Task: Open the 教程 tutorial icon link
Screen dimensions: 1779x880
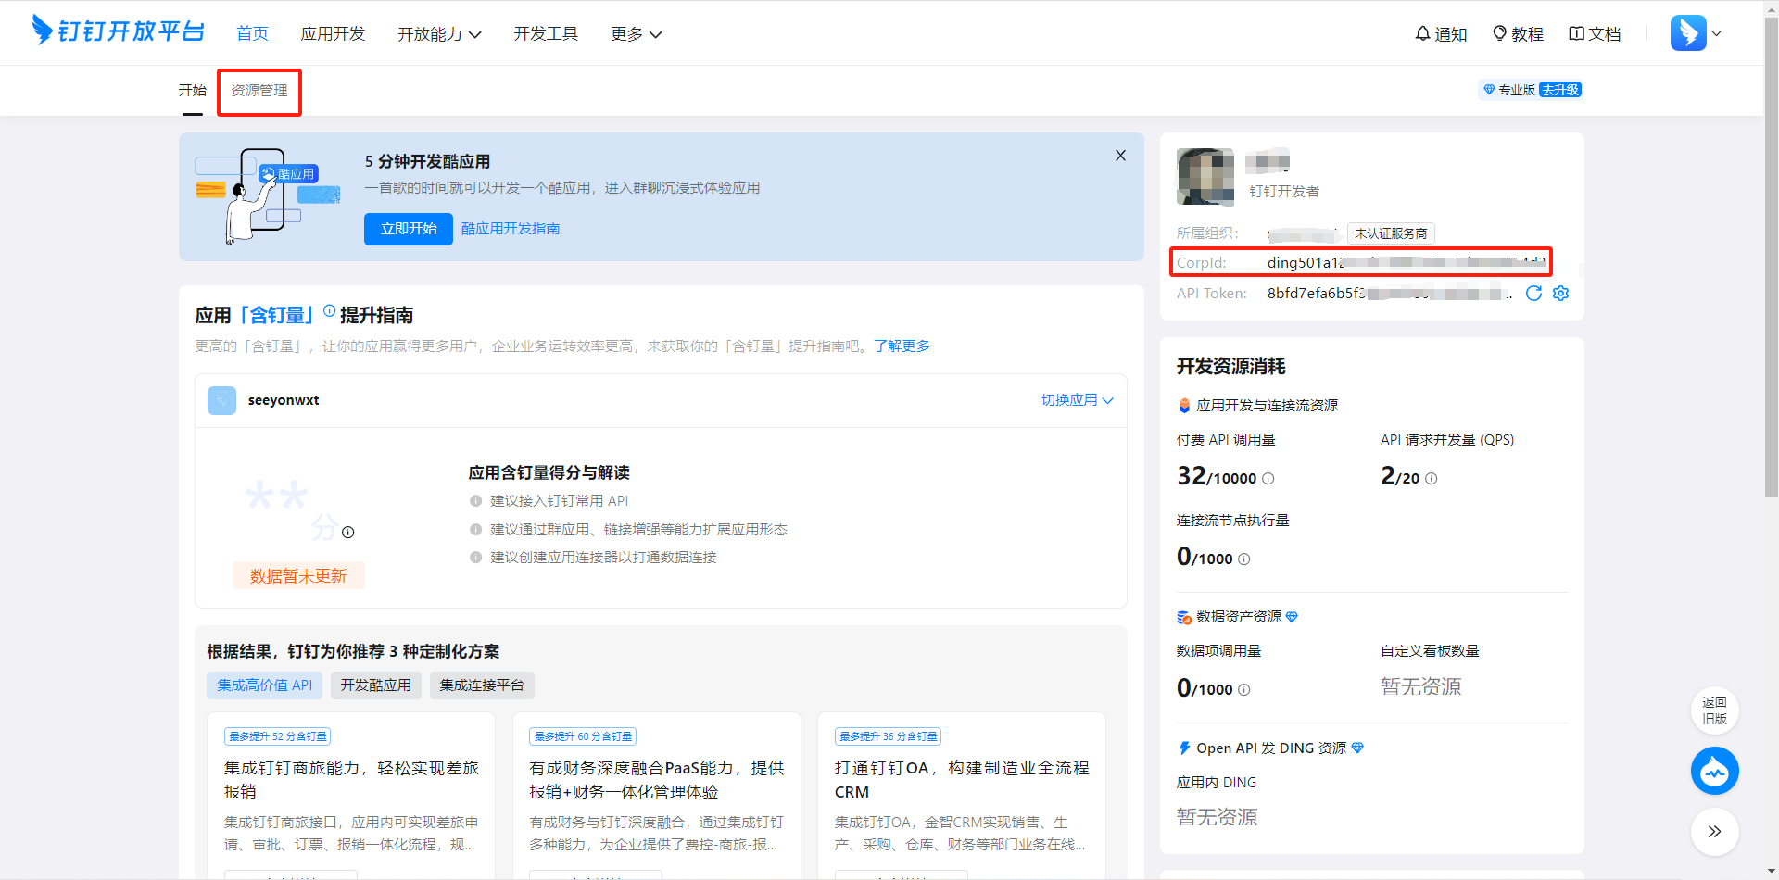Action: 1518,34
